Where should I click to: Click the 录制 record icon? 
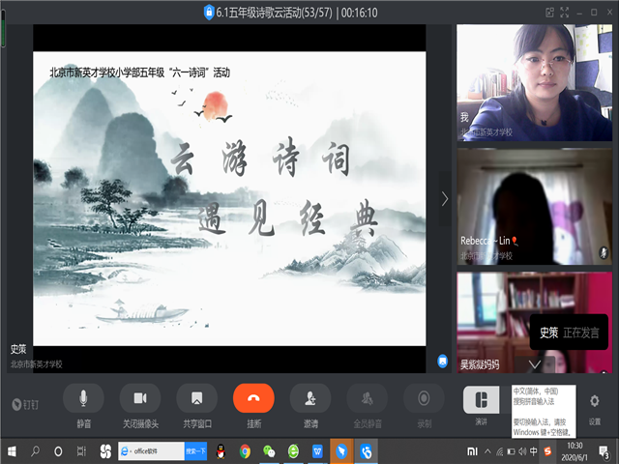[424, 398]
